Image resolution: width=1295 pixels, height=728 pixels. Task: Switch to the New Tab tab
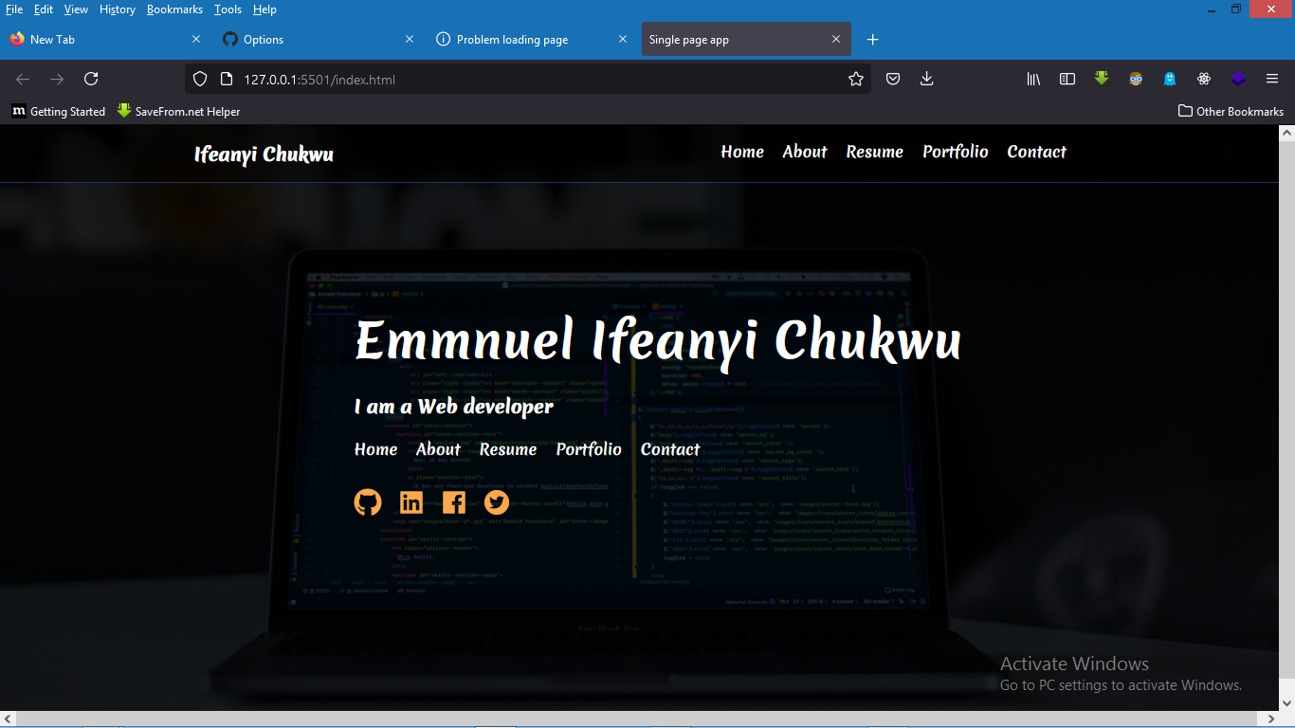[105, 39]
